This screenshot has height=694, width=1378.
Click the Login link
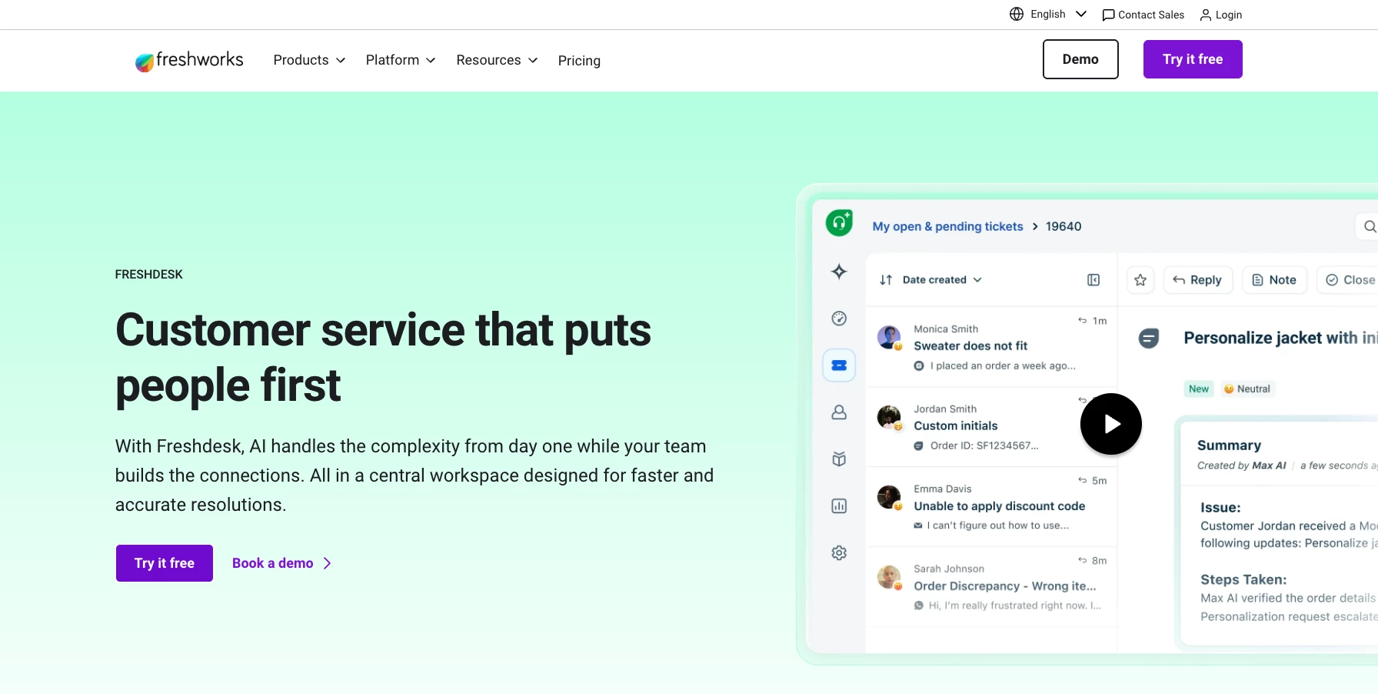[x=1221, y=15]
